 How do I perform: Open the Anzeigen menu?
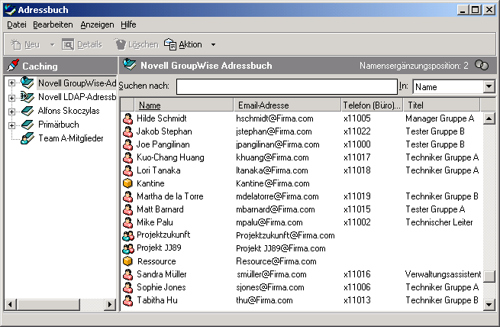(x=97, y=24)
